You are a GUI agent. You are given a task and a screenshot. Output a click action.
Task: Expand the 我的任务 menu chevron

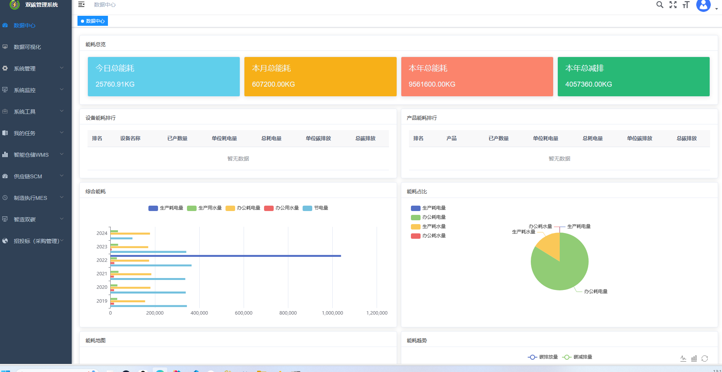[62, 133]
